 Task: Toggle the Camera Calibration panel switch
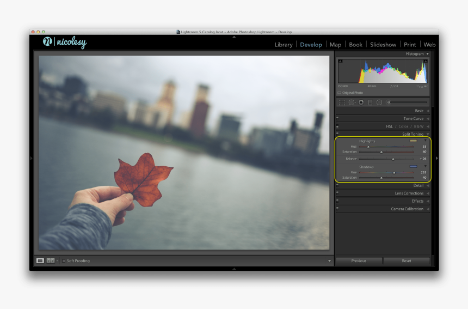pos(337,209)
